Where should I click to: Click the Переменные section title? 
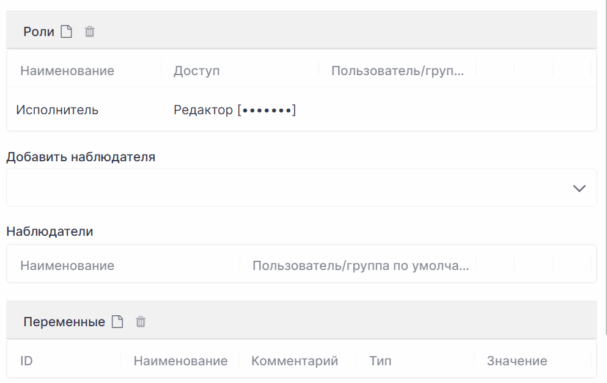click(x=64, y=322)
